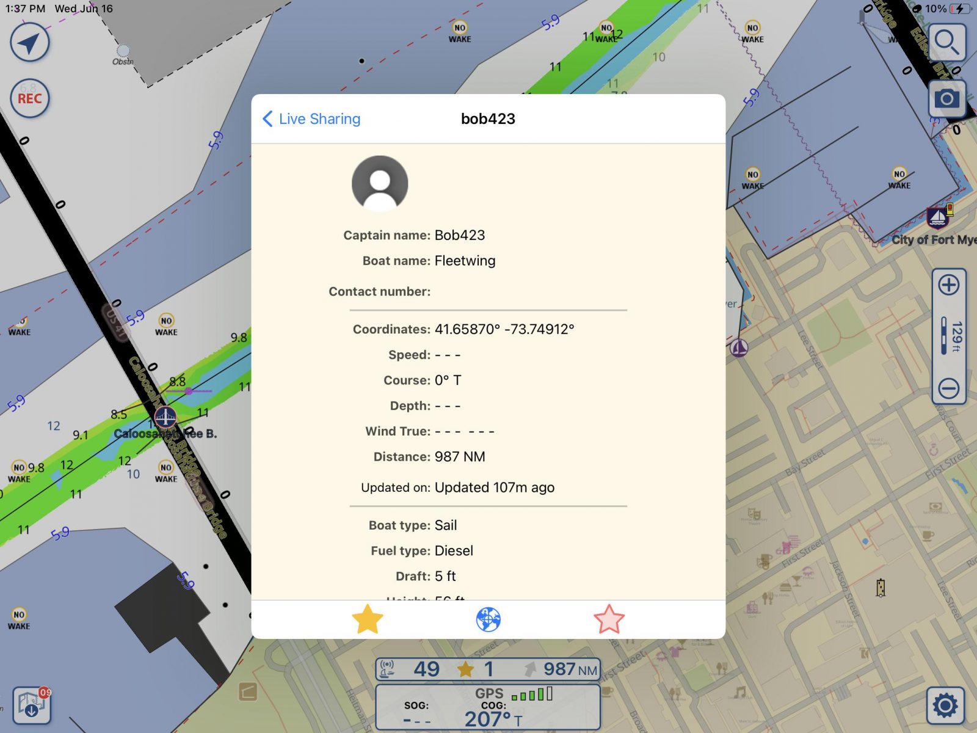Toggle the red outlined star icon

[609, 619]
